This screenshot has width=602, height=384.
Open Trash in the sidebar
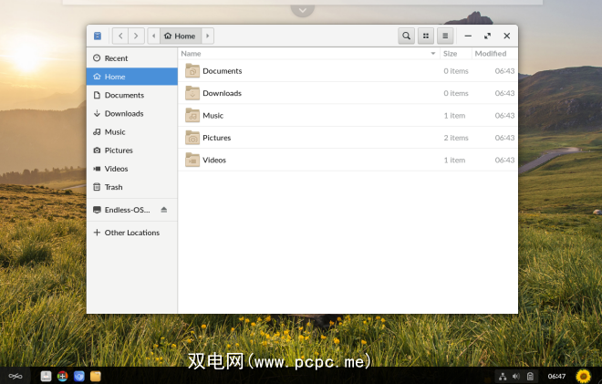131,187
